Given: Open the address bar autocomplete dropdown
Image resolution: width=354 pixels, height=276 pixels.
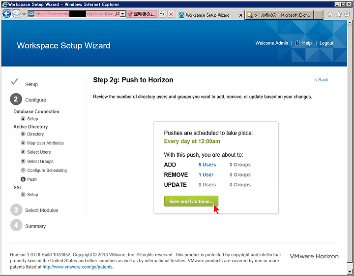Looking at the screenshot, I should coord(122,14).
